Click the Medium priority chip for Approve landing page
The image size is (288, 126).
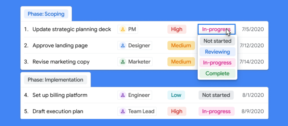coord(181,45)
